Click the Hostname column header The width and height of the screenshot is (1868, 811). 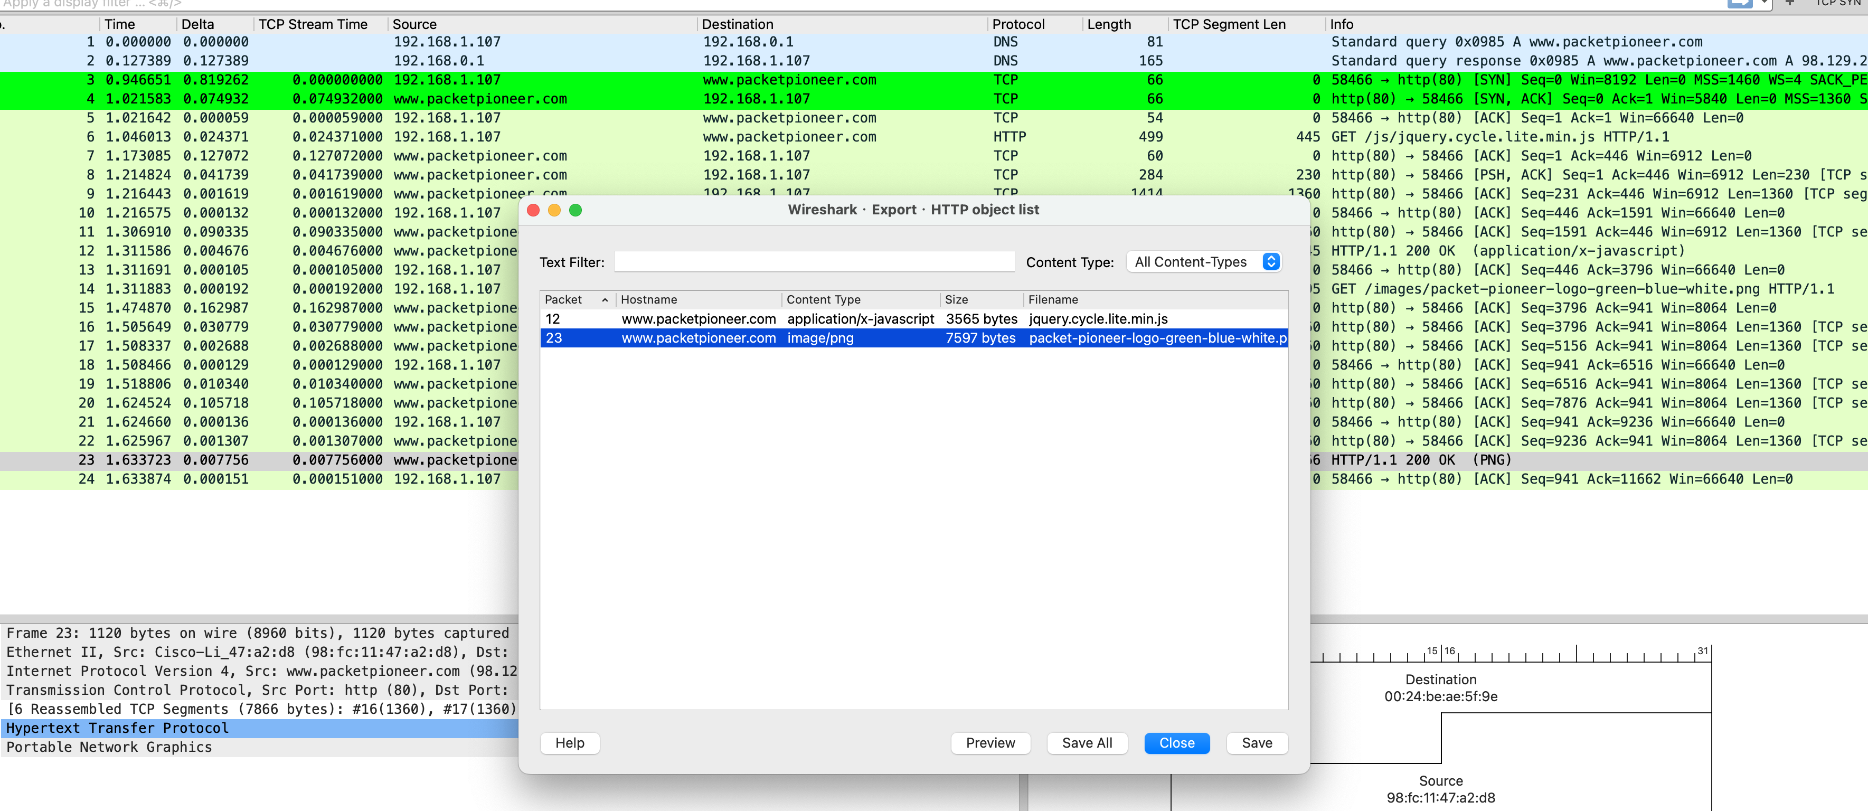649,299
